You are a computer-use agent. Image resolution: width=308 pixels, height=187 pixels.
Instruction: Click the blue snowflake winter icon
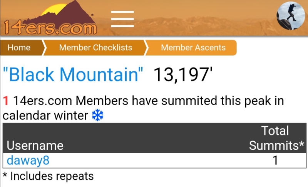[x=98, y=115]
